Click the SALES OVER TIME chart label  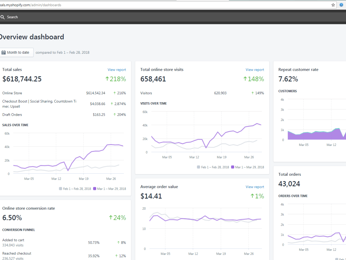point(15,125)
